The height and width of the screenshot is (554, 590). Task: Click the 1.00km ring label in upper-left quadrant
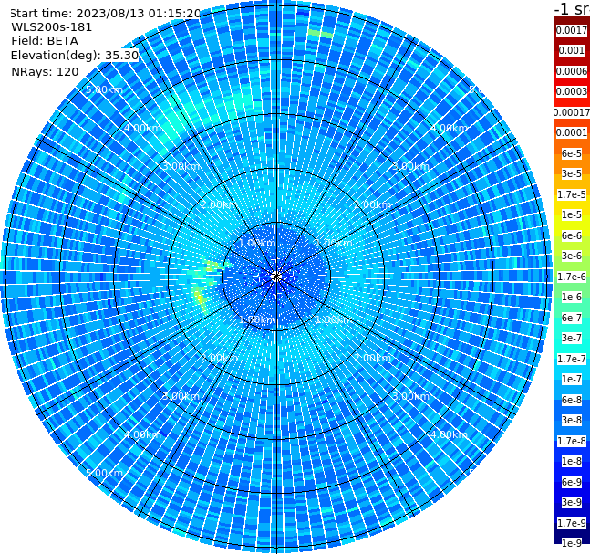(257, 243)
